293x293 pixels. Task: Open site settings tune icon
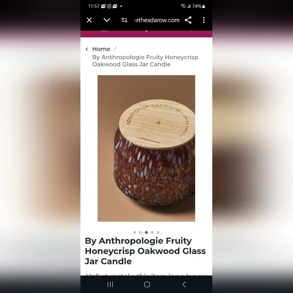(x=124, y=20)
